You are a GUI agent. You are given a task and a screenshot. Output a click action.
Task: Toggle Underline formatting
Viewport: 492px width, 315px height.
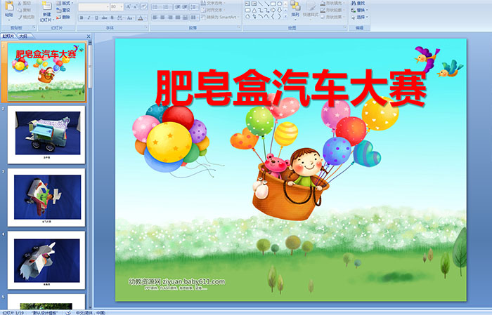tap(96, 18)
